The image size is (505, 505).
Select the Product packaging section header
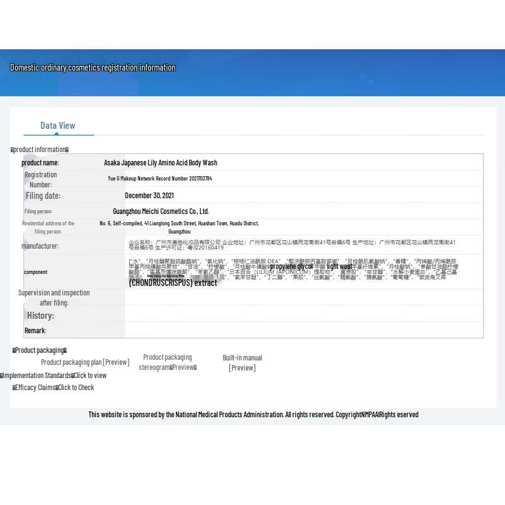(x=39, y=350)
